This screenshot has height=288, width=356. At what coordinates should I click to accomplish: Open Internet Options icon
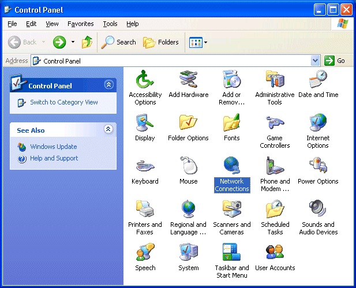point(318,123)
